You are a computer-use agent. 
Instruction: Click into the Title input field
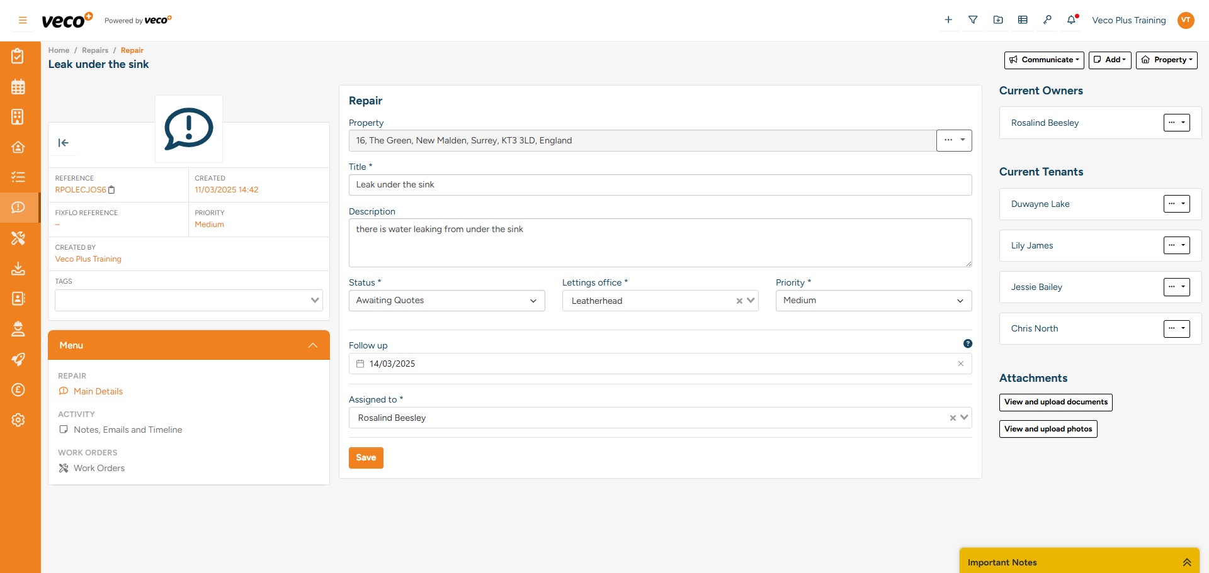659,185
